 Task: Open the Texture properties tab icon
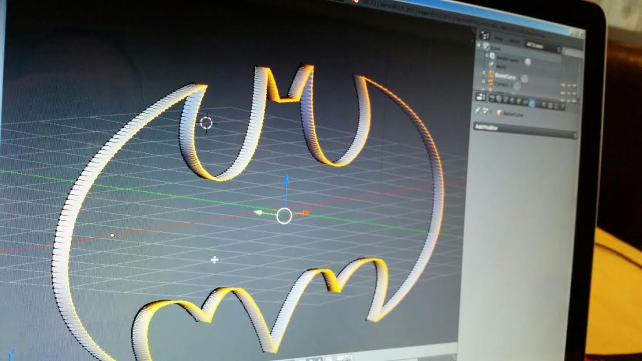point(550,105)
